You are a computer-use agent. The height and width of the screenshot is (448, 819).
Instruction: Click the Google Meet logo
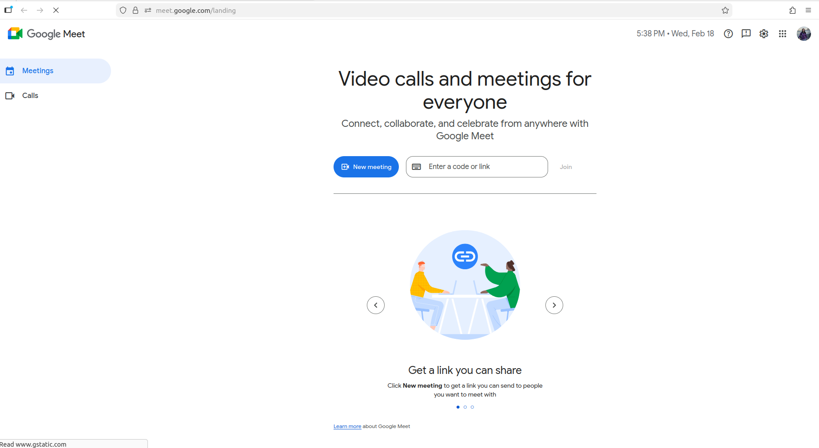46,34
